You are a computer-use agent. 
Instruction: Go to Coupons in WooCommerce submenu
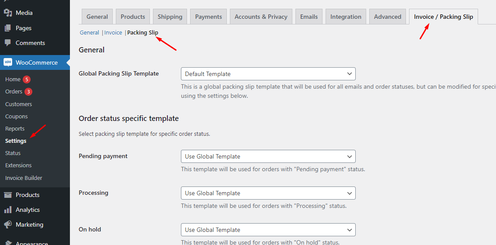16,116
